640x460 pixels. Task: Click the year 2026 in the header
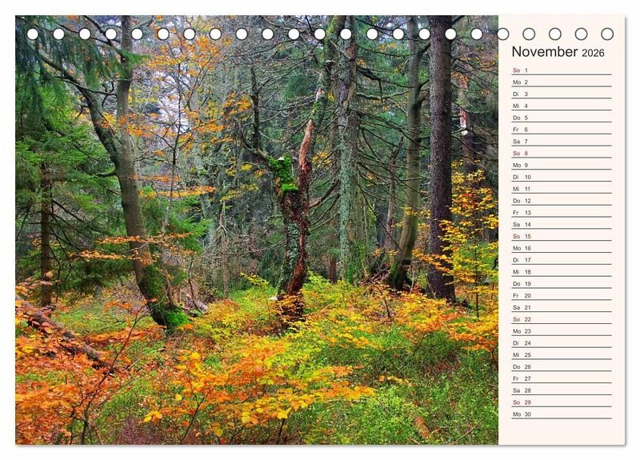click(x=593, y=53)
